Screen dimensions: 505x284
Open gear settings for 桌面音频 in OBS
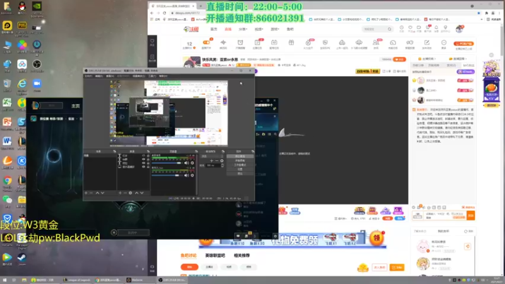click(x=193, y=163)
